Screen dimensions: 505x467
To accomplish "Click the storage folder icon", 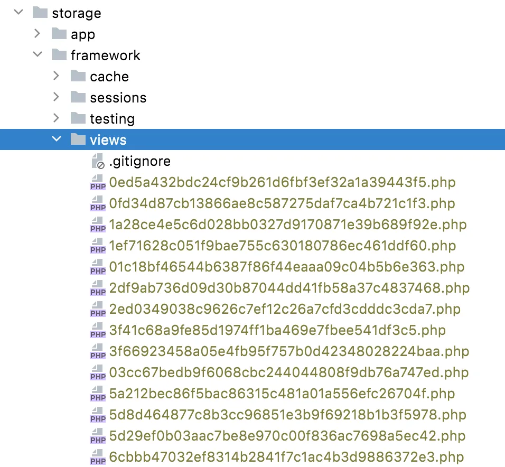I will coord(40,13).
